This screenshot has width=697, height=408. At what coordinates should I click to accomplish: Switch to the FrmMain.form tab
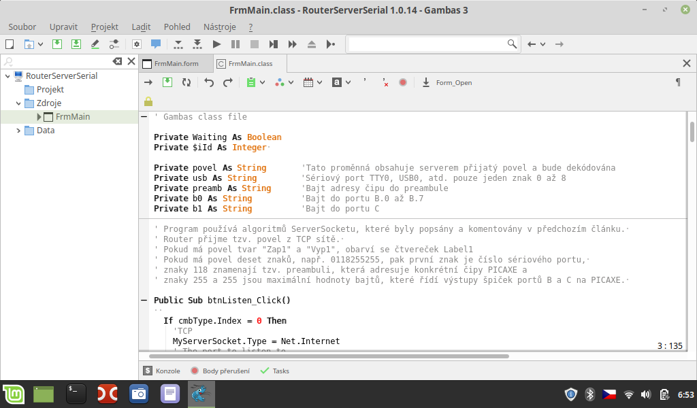click(x=175, y=63)
